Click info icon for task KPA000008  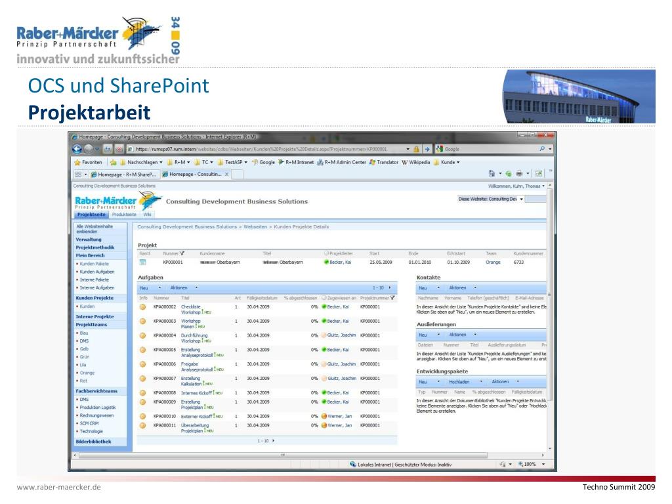pyautogui.click(x=142, y=392)
